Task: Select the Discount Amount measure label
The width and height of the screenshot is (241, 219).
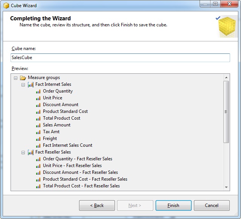Action: [61, 105]
